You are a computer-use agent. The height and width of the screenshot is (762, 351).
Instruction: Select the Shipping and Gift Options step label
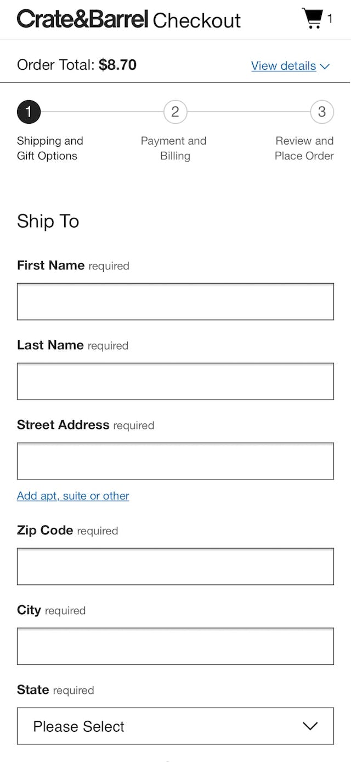pyautogui.click(x=50, y=148)
